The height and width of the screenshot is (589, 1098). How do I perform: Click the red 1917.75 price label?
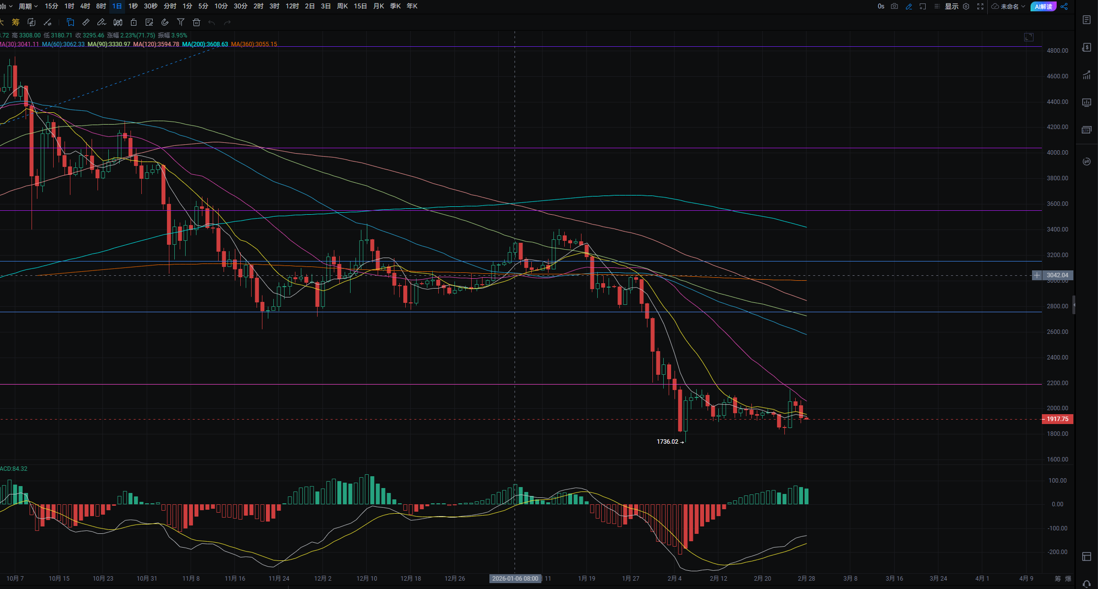tap(1057, 419)
